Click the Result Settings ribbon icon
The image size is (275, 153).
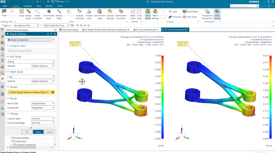coord(155,11)
